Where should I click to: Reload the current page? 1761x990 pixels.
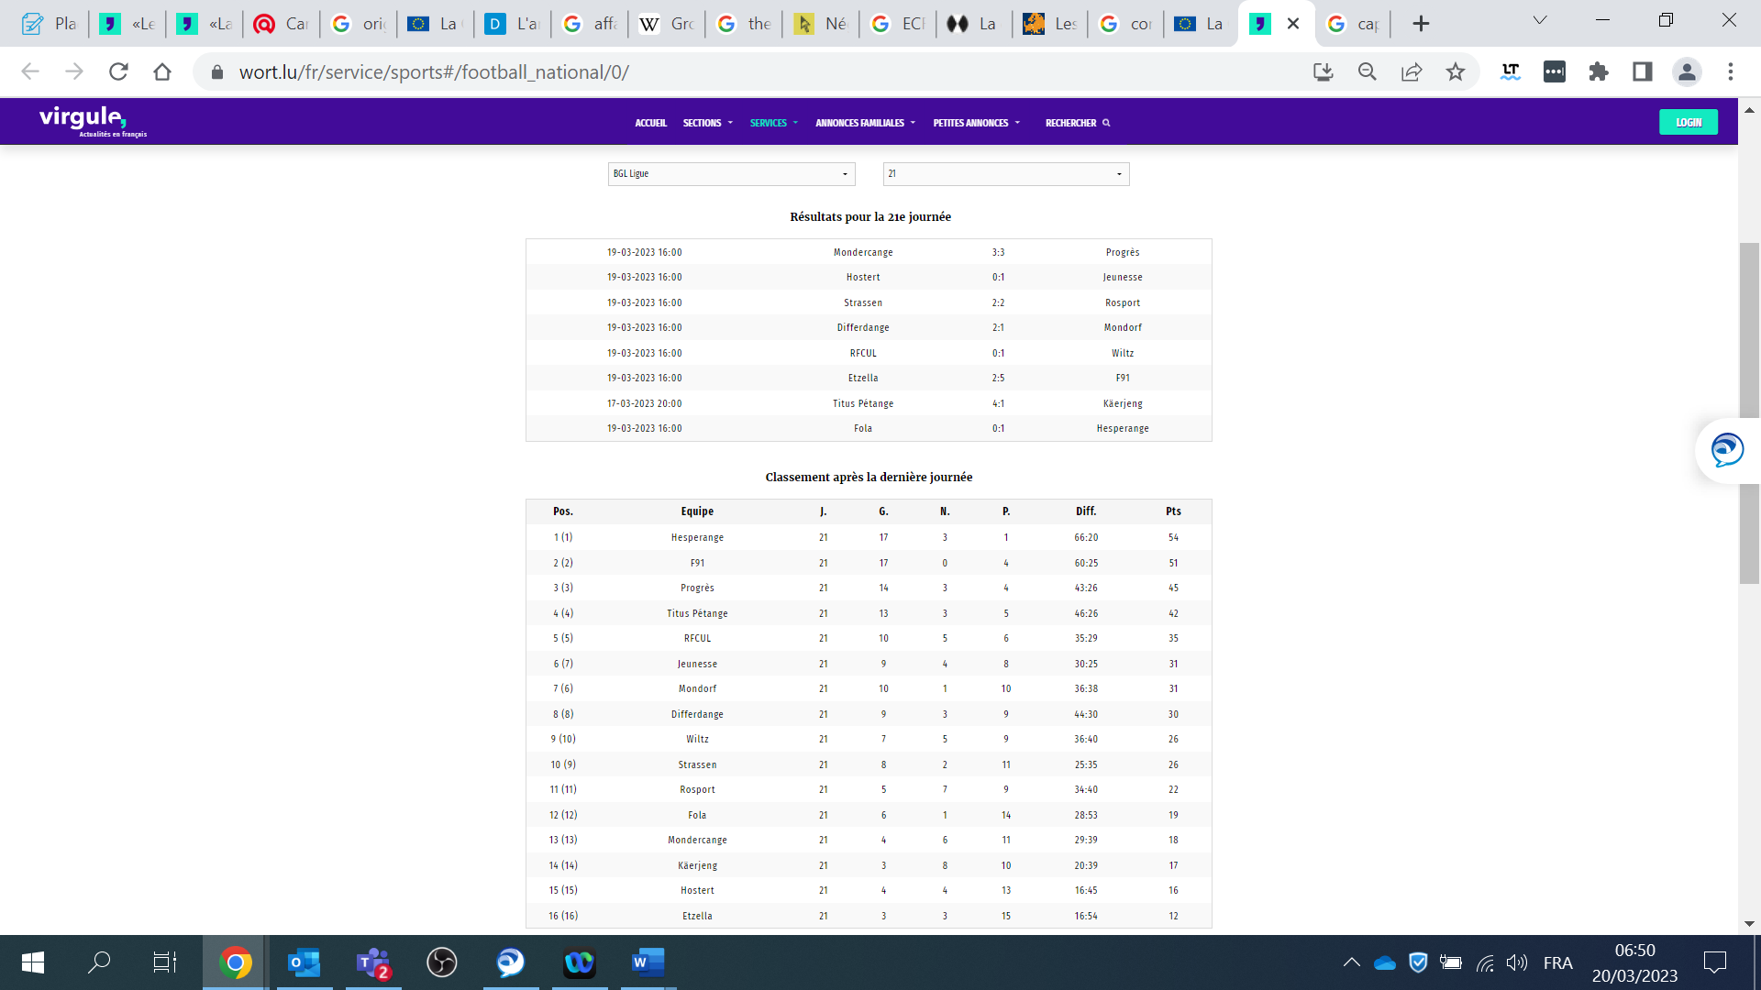point(118,71)
